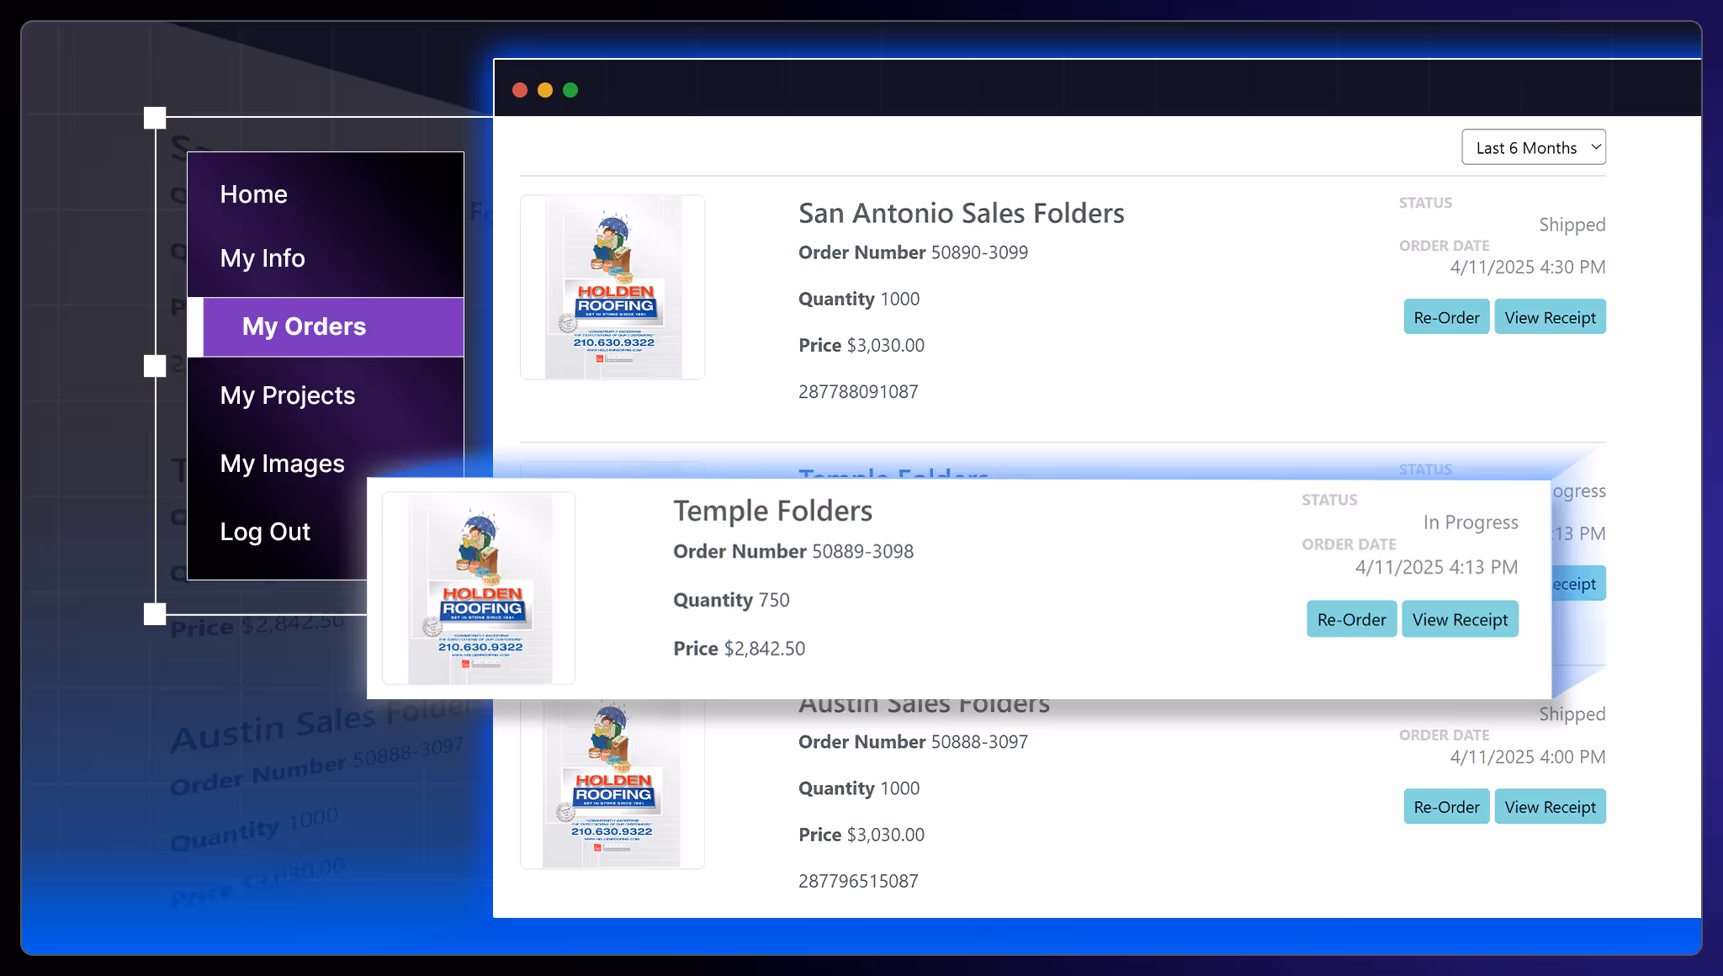Viewport: 1723px width, 976px height.
Task: View Receipt for Temple Folders order
Action: pos(1460,619)
